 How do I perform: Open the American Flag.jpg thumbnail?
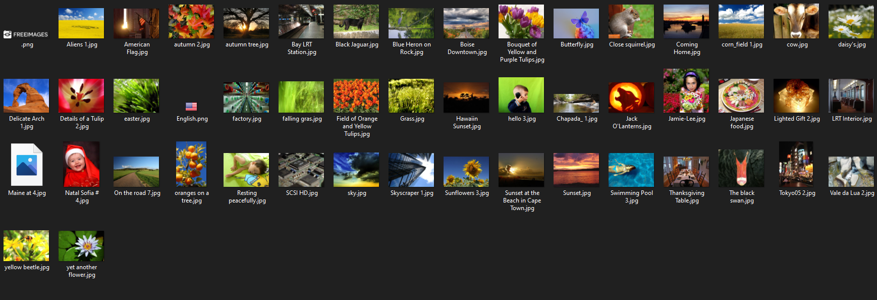(136, 23)
